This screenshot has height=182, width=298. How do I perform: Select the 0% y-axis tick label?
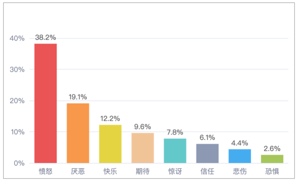(19, 163)
